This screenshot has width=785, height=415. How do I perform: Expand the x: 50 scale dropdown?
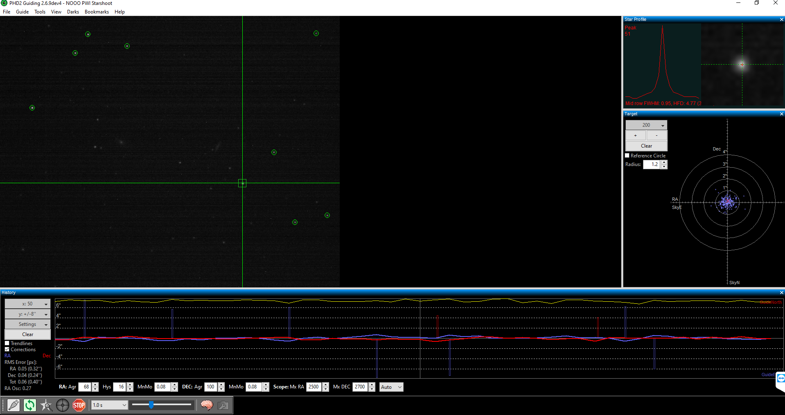pyautogui.click(x=27, y=304)
